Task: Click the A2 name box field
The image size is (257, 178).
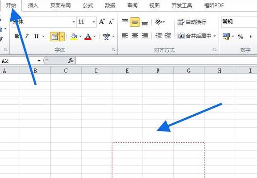Action: pos(19,61)
